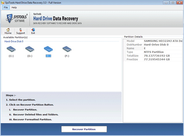Click the Home toolbar icon
Image resolution: width=184 pixels, height=136 pixels.
8,31
